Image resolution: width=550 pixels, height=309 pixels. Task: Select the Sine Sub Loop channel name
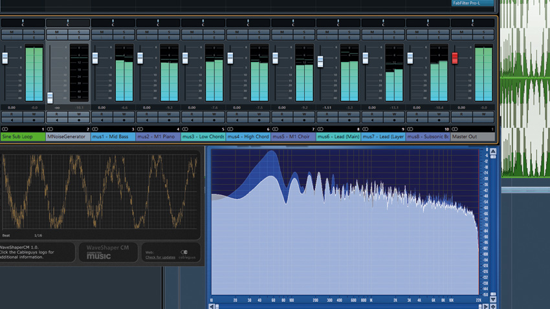coord(23,136)
